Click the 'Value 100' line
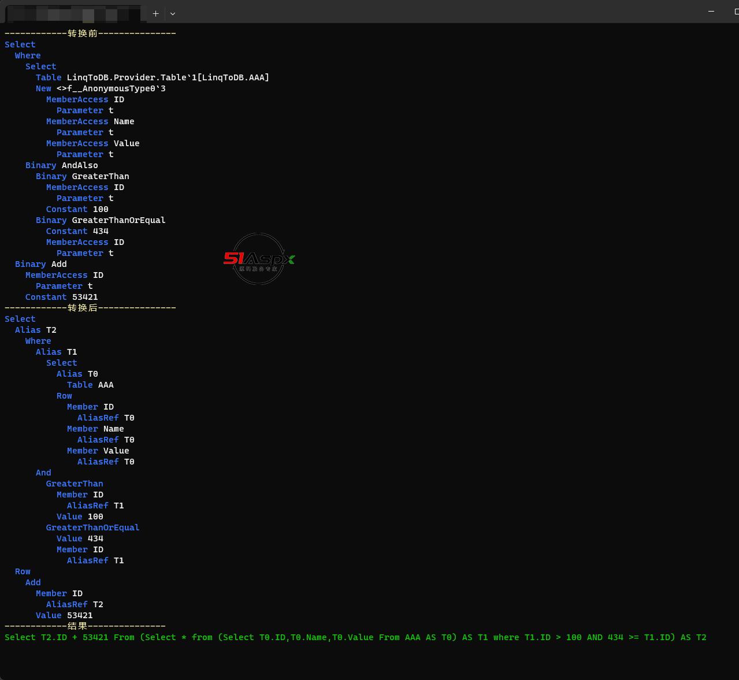The height and width of the screenshot is (680, 739). point(80,516)
